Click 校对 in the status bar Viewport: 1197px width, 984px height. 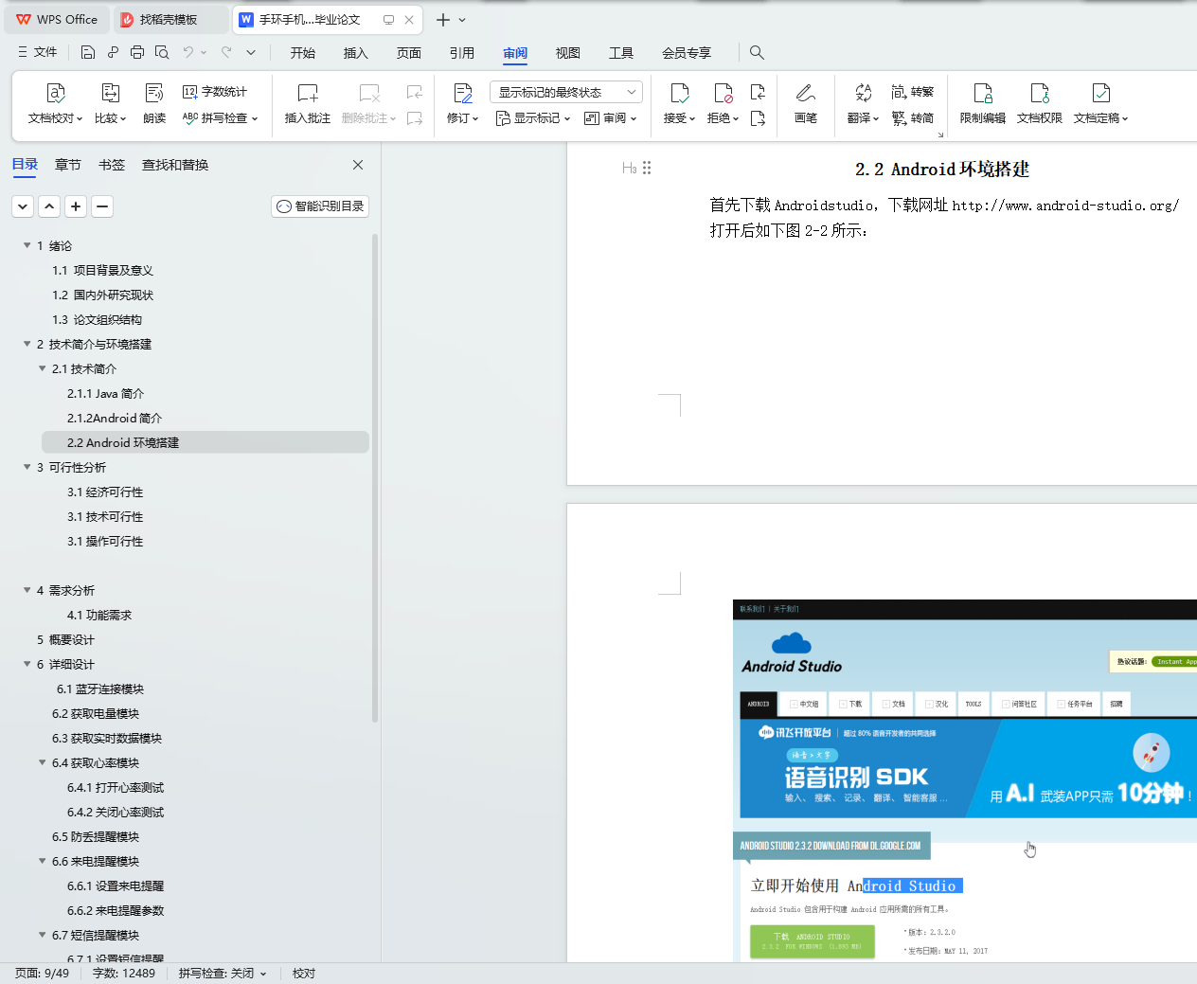tap(304, 974)
